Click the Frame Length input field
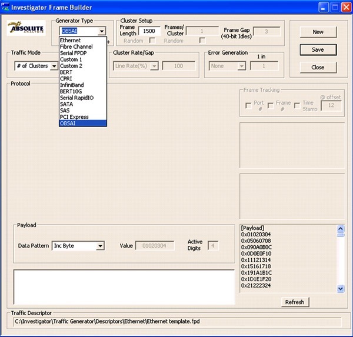The width and height of the screenshot is (353, 337). pyautogui.click(x=149, y=31)
